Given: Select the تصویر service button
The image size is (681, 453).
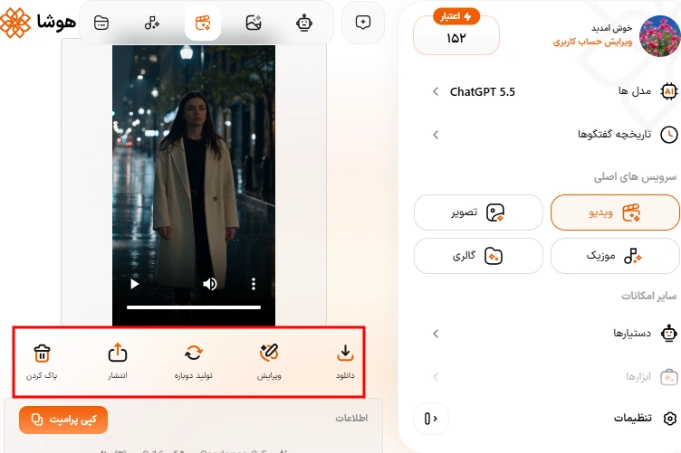Looking at the screenshot, I should [478, 212].
